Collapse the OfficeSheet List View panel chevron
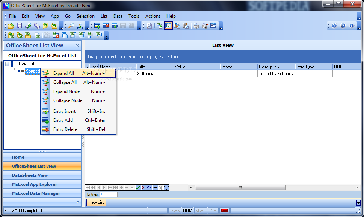 click(x=77, y=46)
